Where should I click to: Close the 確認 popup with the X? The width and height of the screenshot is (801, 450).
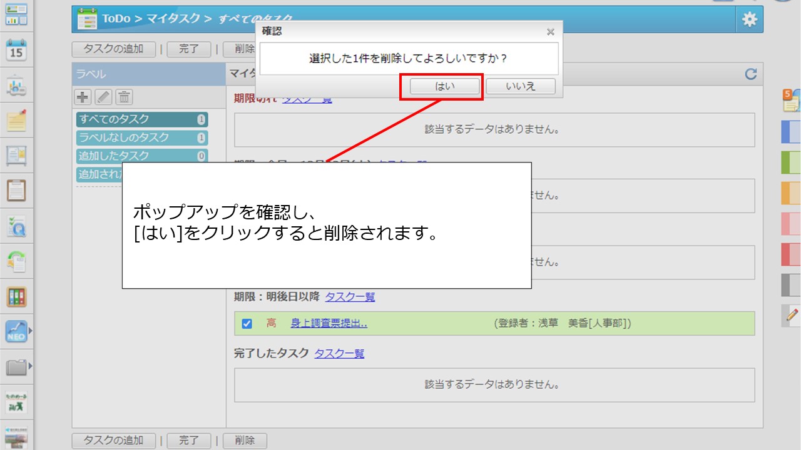pos(550,32)
